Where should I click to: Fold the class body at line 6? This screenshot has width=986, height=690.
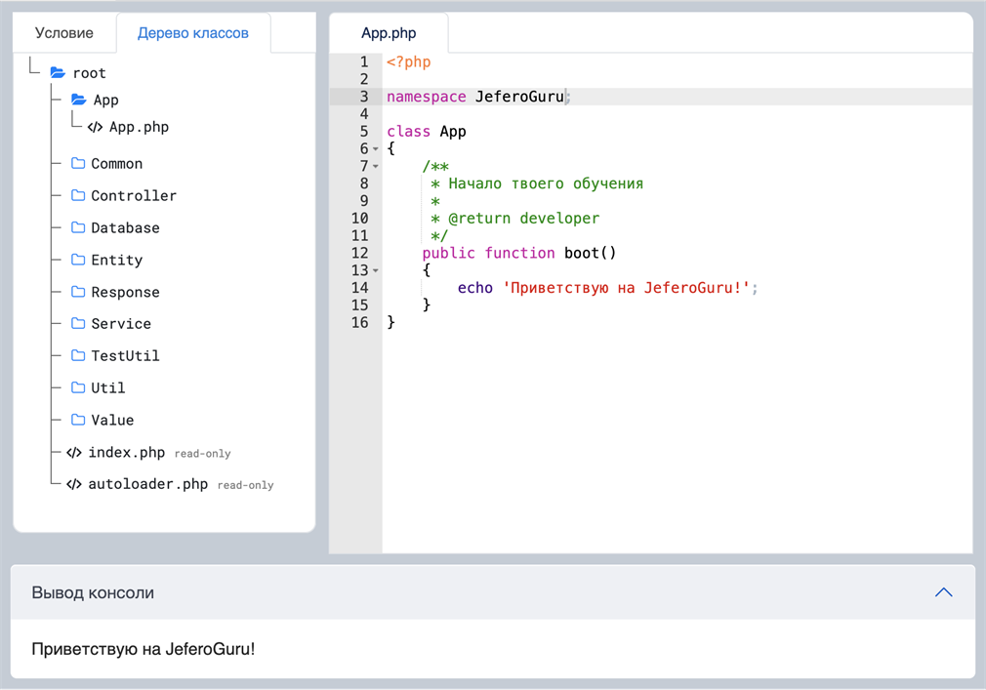tap(376, 149)
